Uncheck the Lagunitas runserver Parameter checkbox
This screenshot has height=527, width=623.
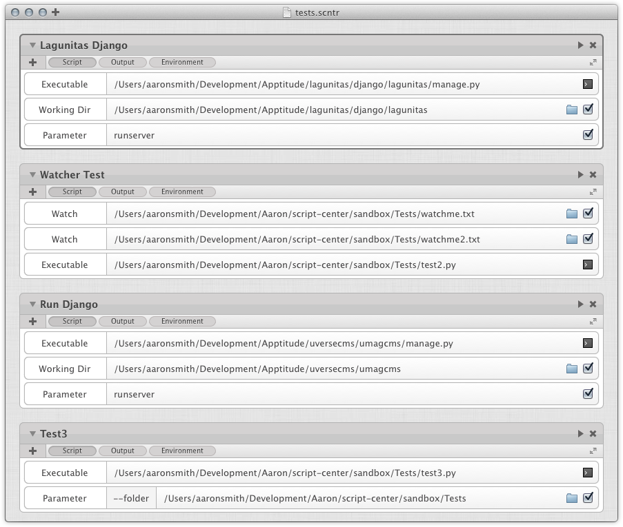[588, 135]
